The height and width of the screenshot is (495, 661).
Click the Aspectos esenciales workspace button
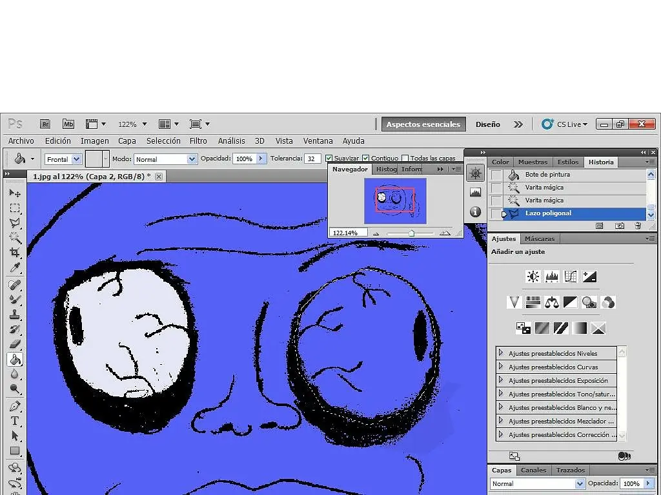[423, 124]
